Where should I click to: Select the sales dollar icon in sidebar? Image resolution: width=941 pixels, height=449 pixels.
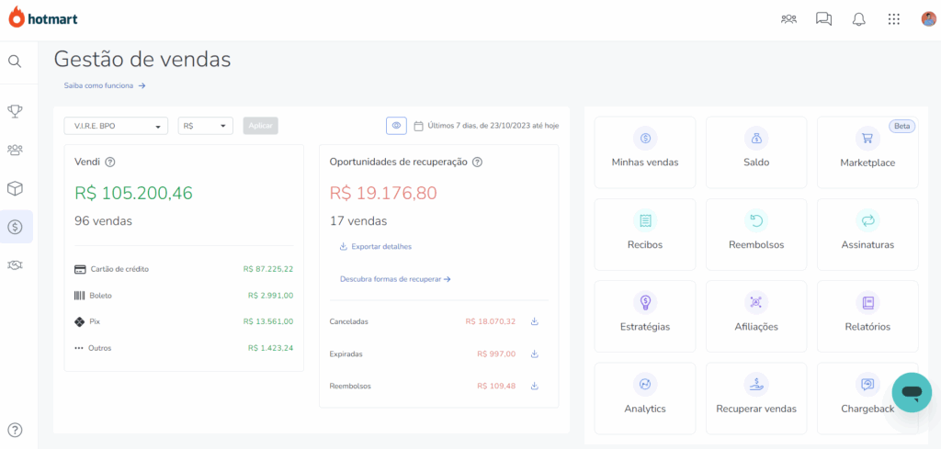[x=15, y=227]
